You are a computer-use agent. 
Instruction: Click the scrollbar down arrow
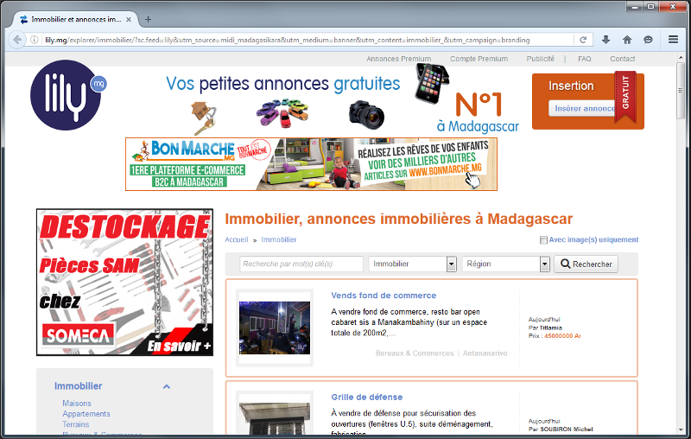(681, 429)
